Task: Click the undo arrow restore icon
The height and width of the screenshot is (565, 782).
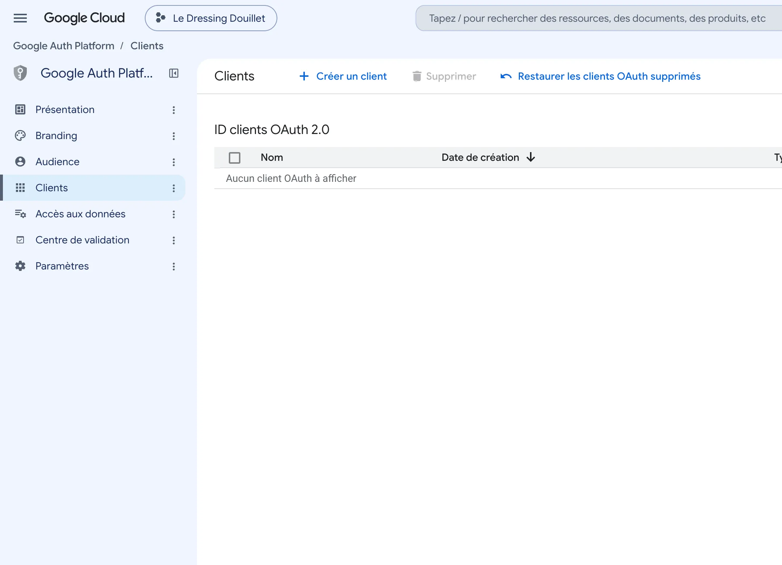Action: (506, 76)
